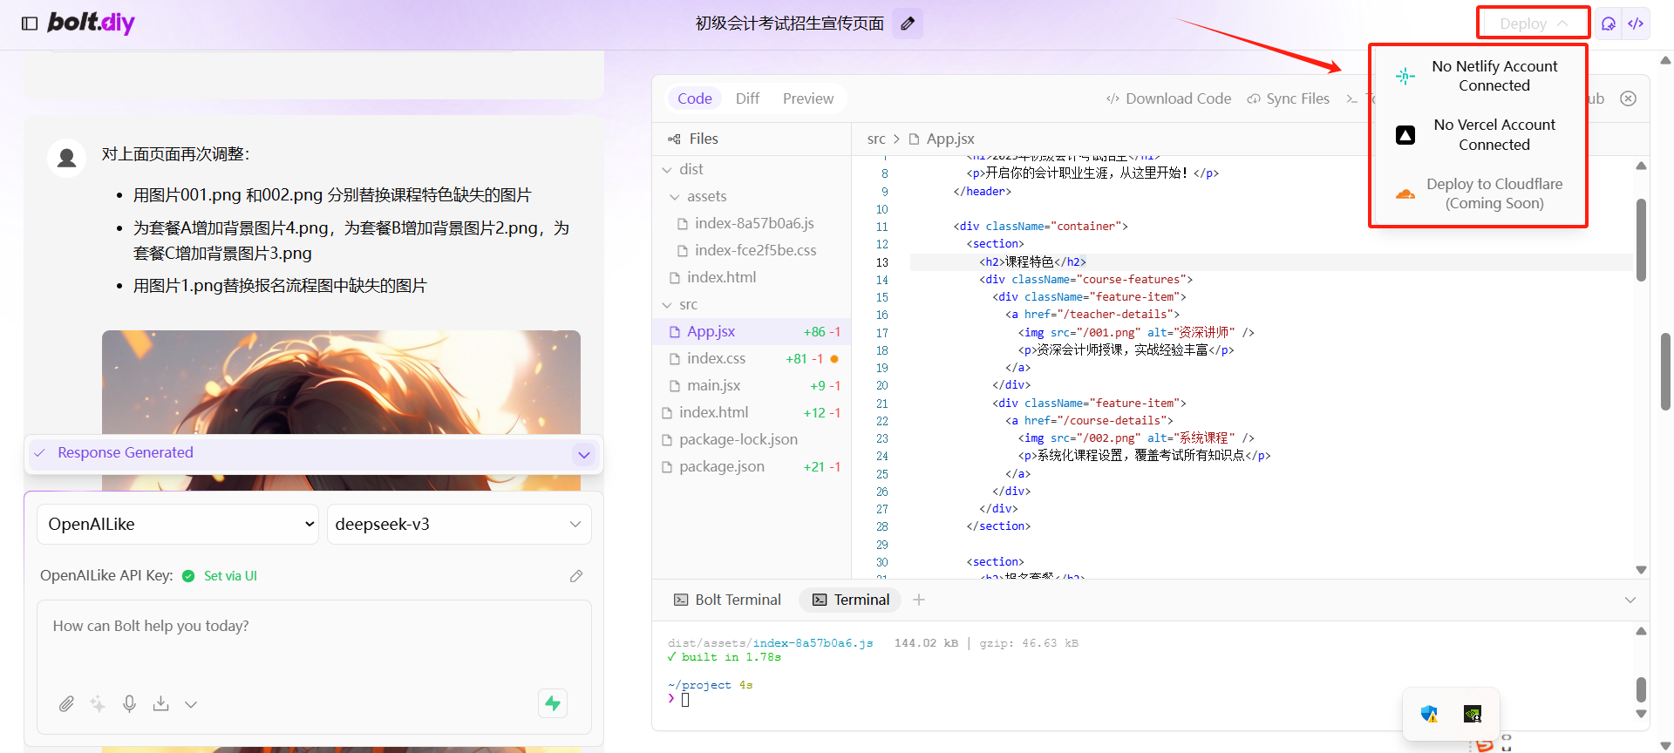Image resolution: width=1674 pixels, height=753 pixels.
Task: Click the export chat download icon
Action: 160,703
